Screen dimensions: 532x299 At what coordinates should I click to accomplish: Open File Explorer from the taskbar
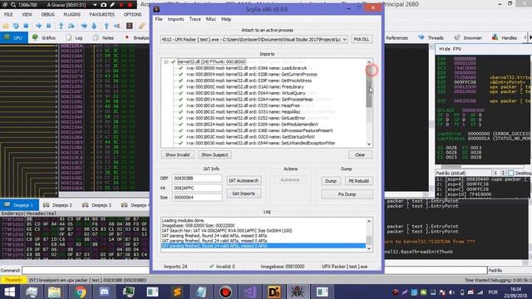pyautogui.click(x=54, y=292)
